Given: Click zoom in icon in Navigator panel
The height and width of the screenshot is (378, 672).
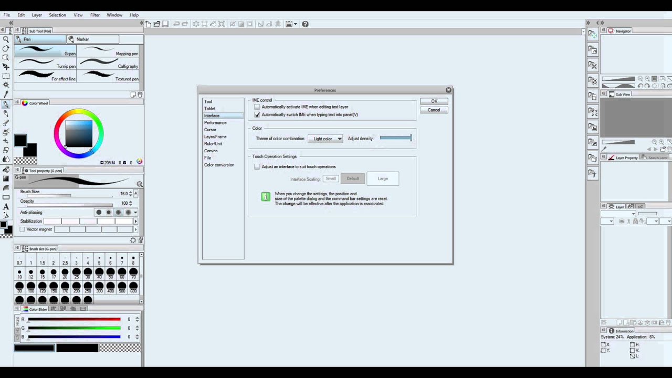Looking at the screenshot, I should (x=647, y=79).
